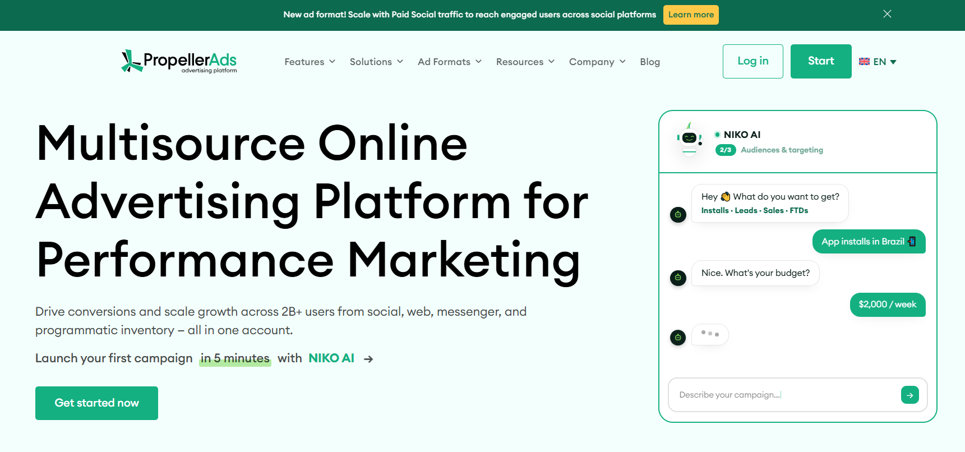
Task: Expand the Solutions dropdown menu
Action: [376, 62]
